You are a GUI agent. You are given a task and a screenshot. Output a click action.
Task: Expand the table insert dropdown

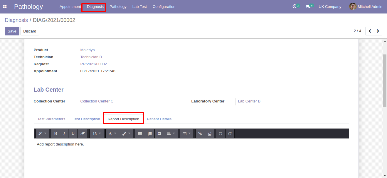pyautogui.click(x=186, y=133)
